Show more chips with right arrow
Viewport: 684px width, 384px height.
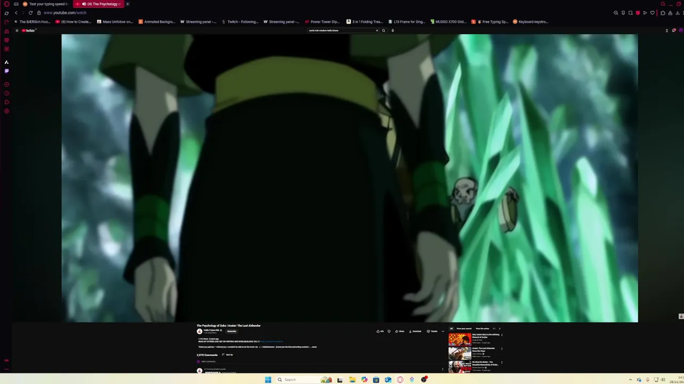click(499, 329)
